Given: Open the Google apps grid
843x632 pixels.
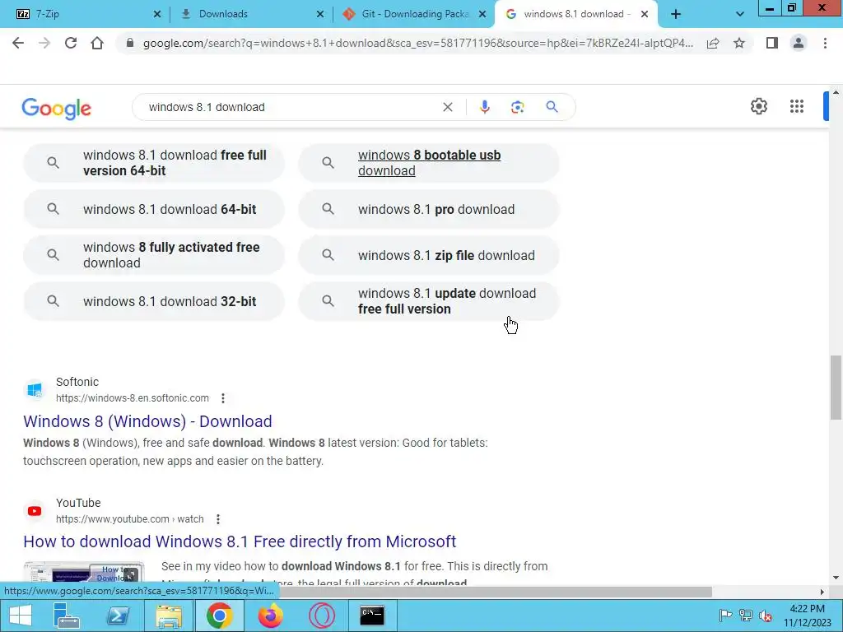Looking at the screenshot, I should [797, 106].
